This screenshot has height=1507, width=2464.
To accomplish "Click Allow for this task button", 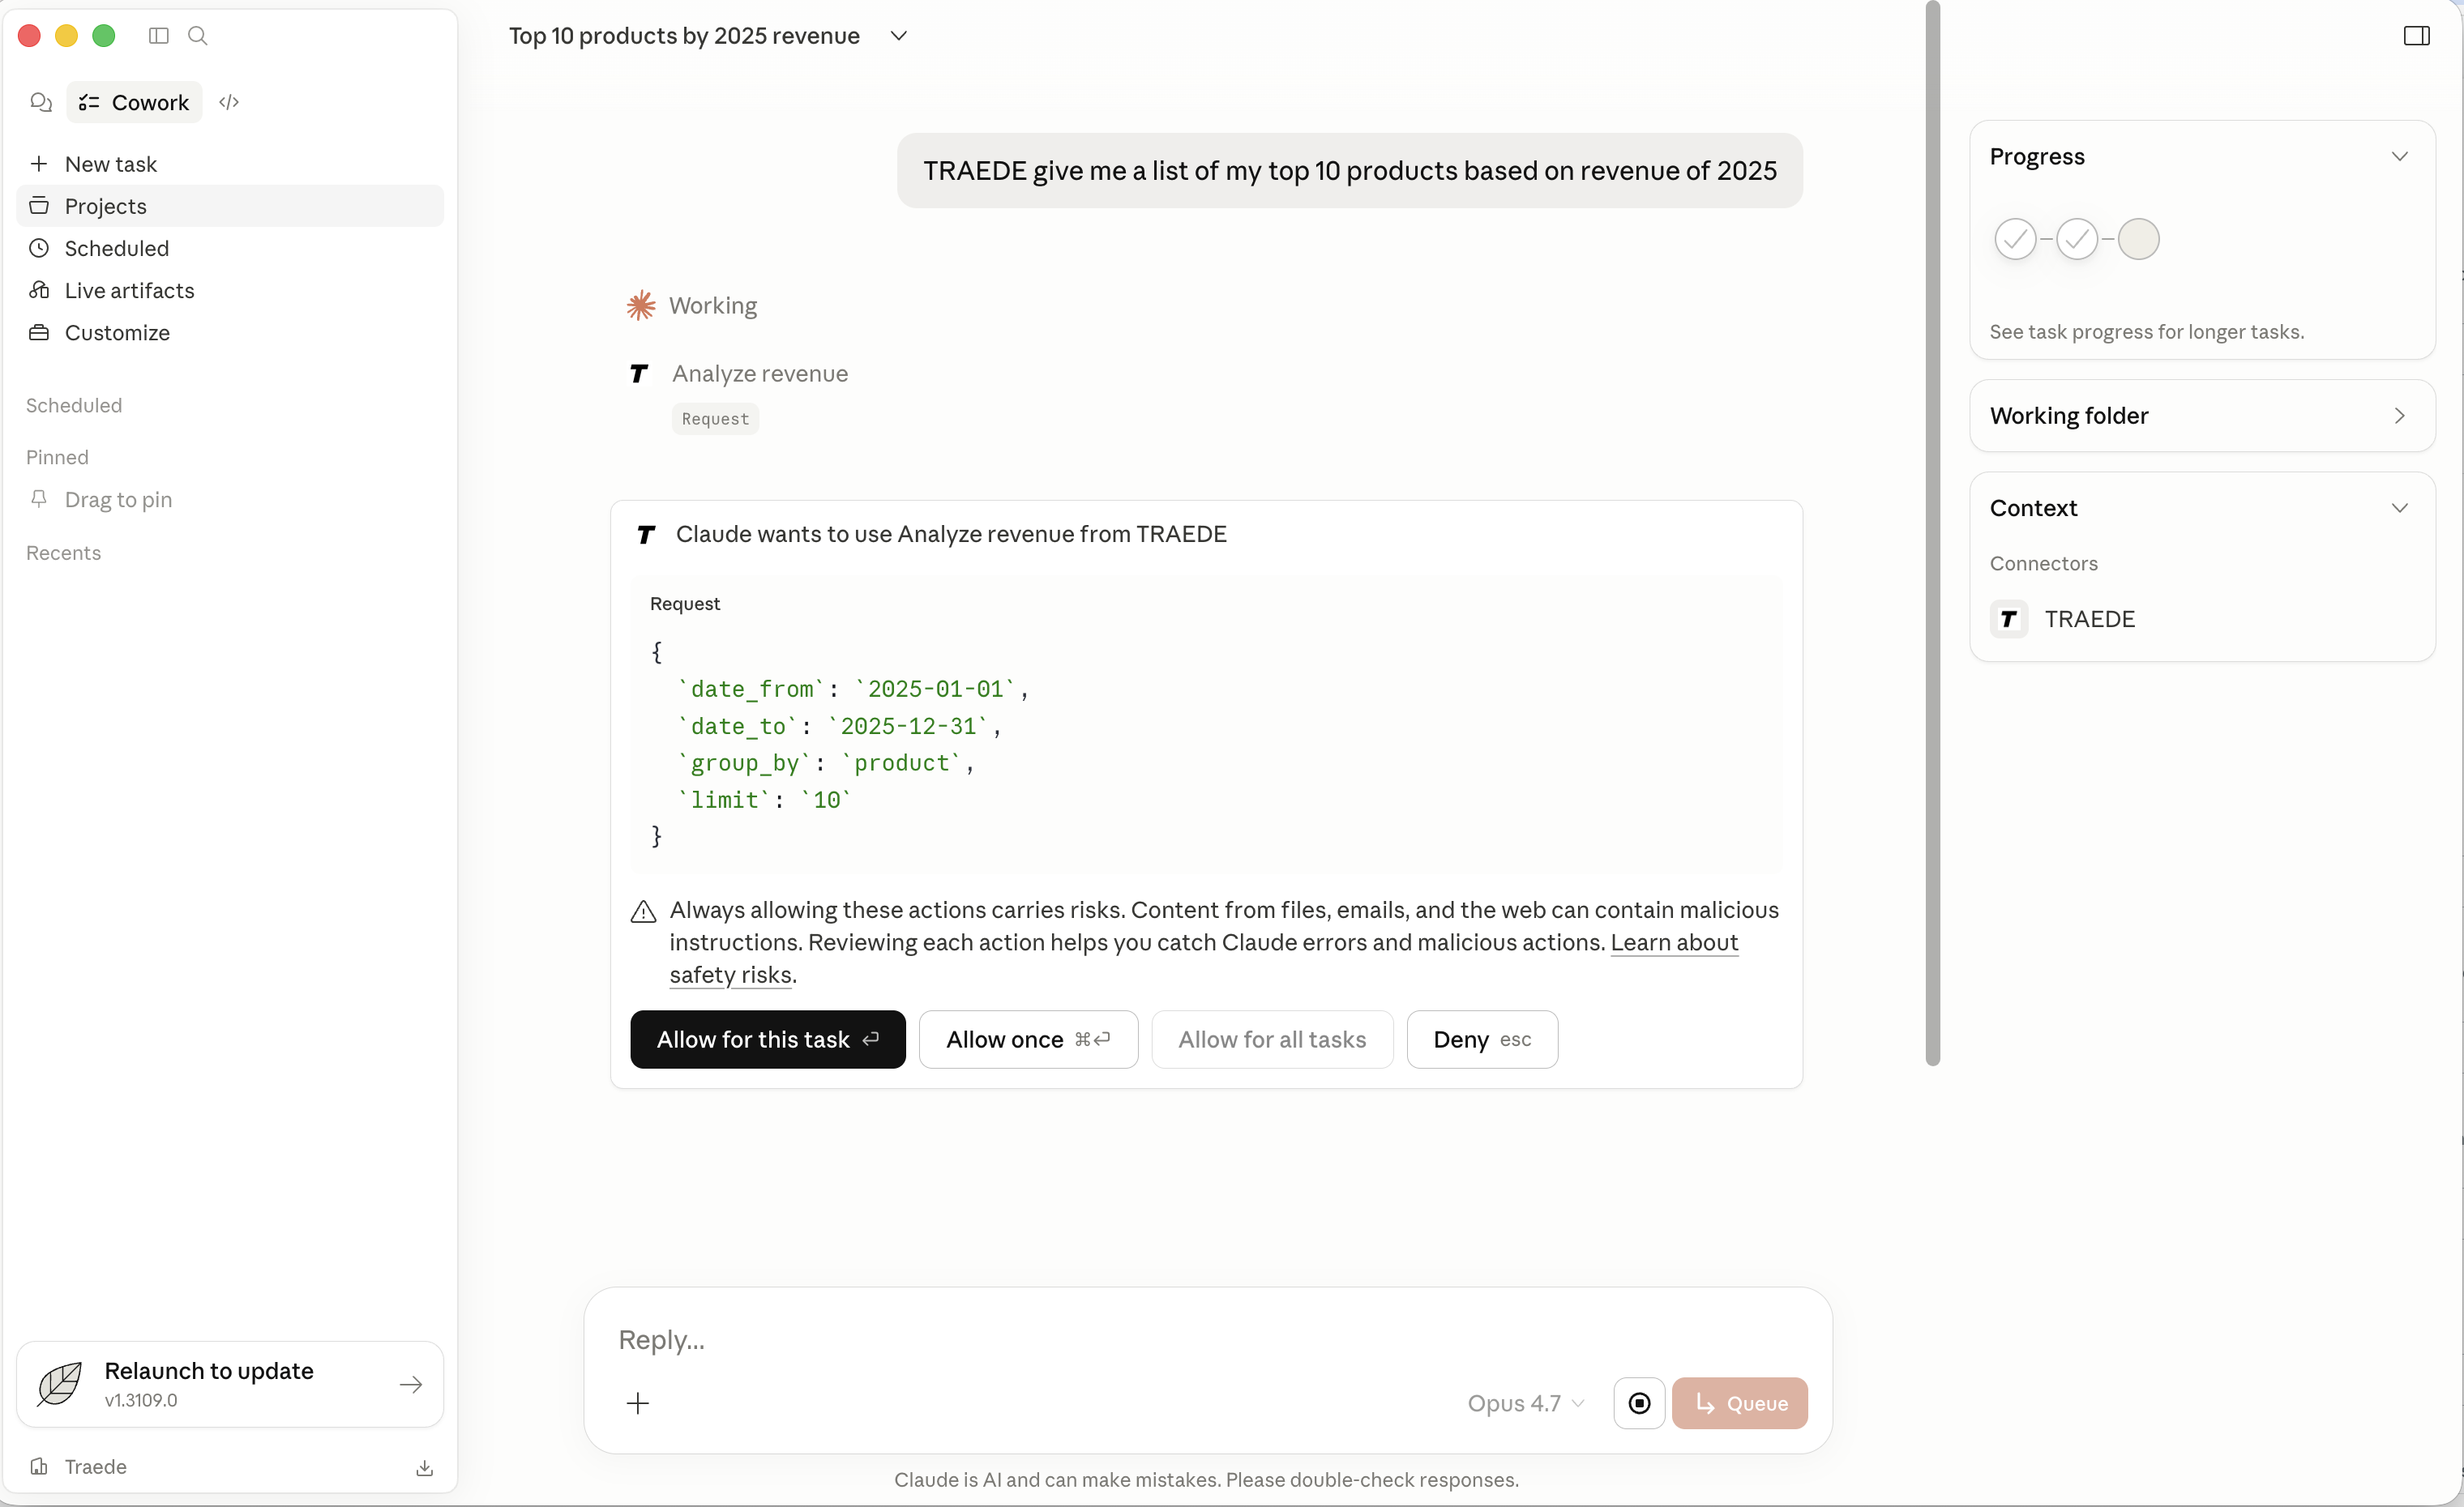I will 767,1040.
